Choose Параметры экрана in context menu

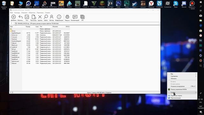182,96
